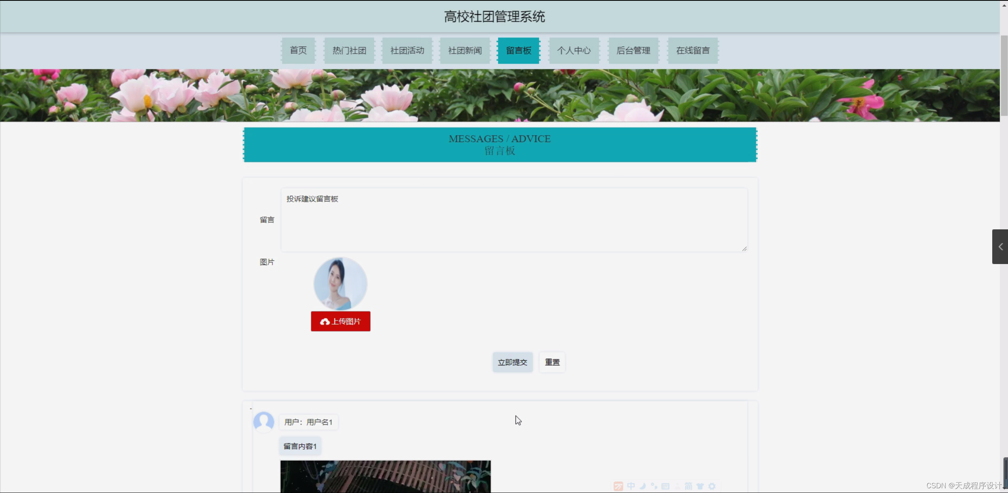Toggle simplified/traditional with 简 icon
Image resolution: width=1008 pixels, height=493 pixels.
(689, 486)
